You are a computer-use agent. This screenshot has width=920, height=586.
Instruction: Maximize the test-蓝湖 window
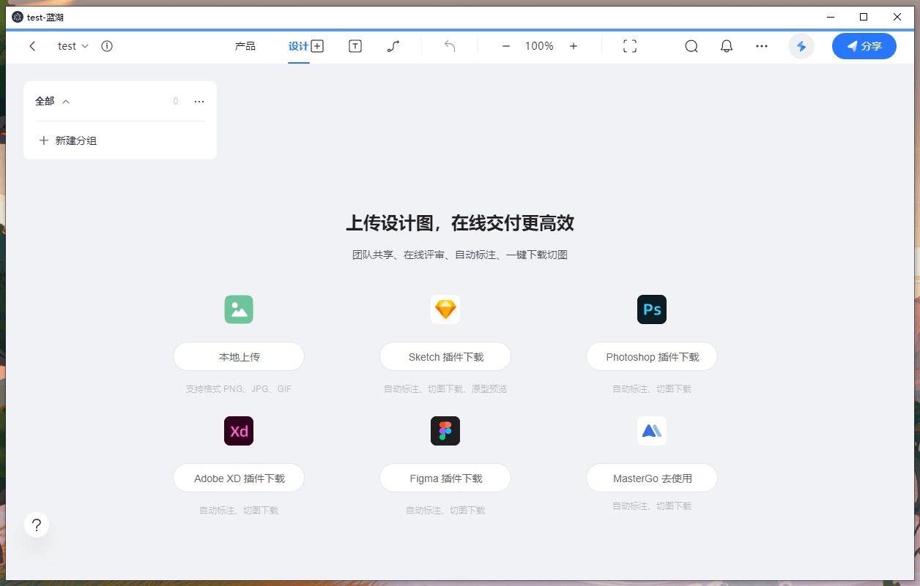click(x=864, y=17)
